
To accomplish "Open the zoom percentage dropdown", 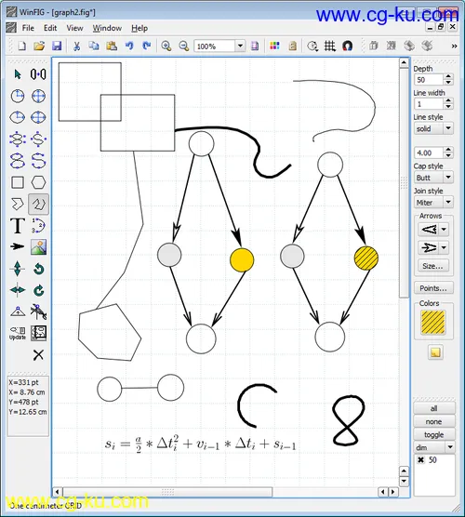I will point(241,46).
